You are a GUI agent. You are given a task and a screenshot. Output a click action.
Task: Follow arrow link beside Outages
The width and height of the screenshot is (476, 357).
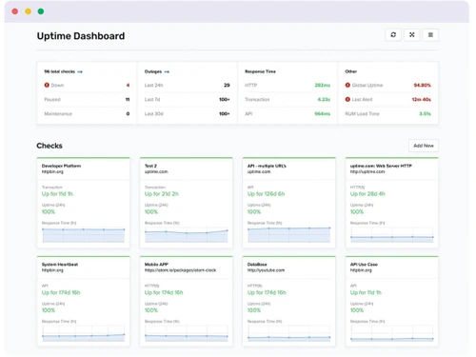tap(167, 71)
